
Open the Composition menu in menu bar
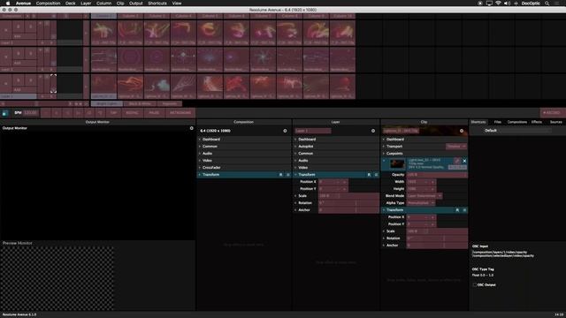click(48, 4)
